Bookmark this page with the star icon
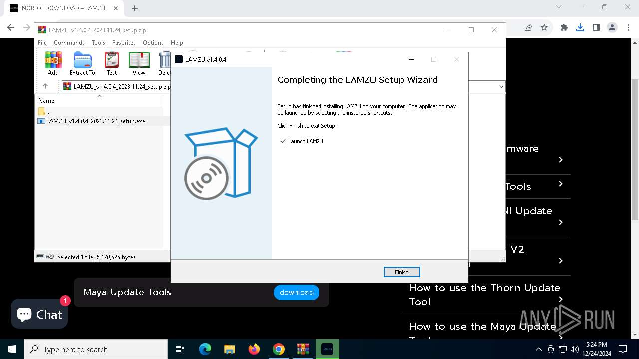This screenshot has width=639, height=359. 544,28
